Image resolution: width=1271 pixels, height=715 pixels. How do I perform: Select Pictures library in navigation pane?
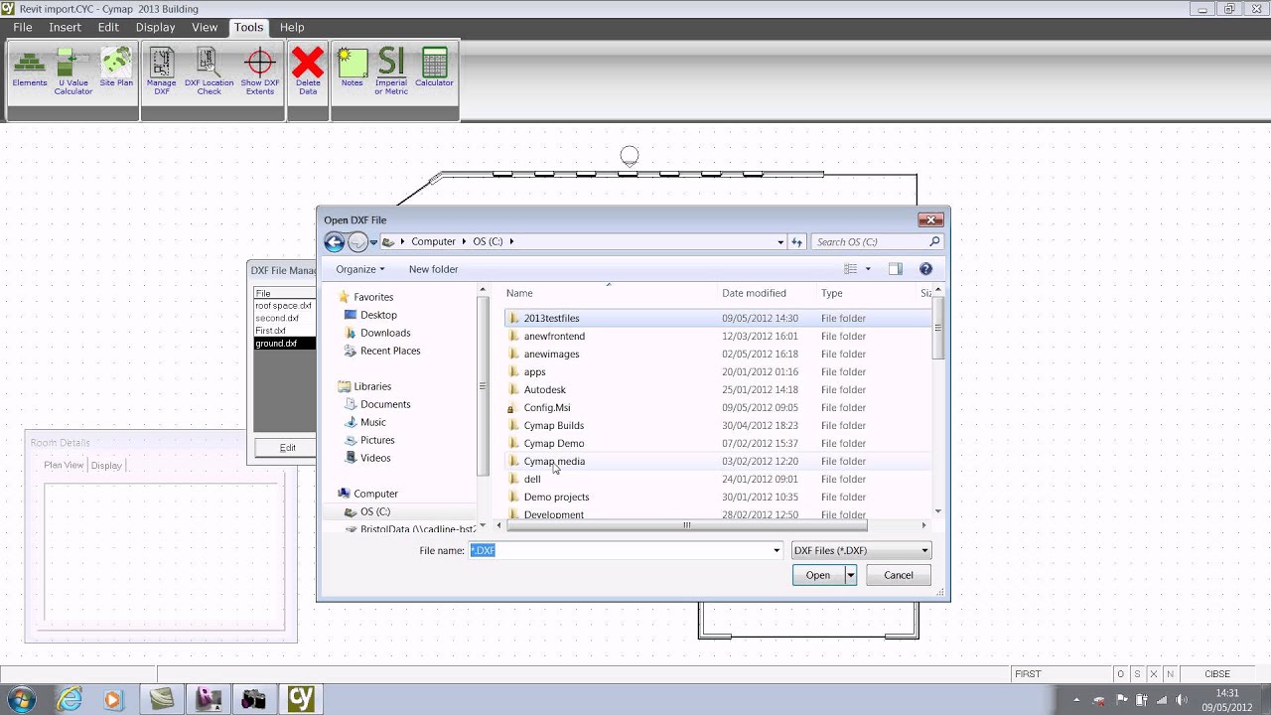point(377,440)
